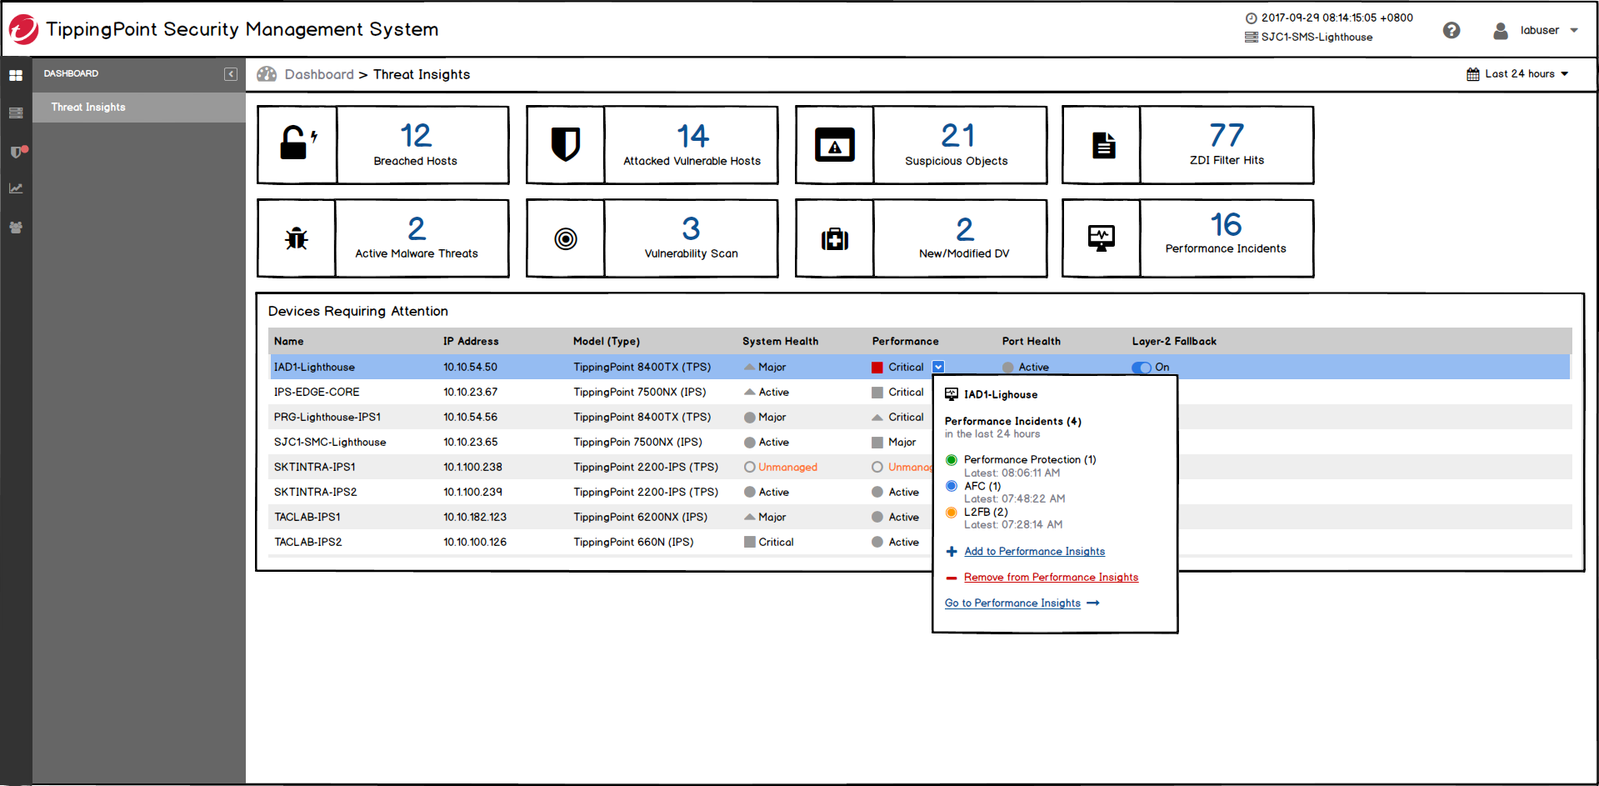Open the Last 24 hours time range dropdown

1519,74
